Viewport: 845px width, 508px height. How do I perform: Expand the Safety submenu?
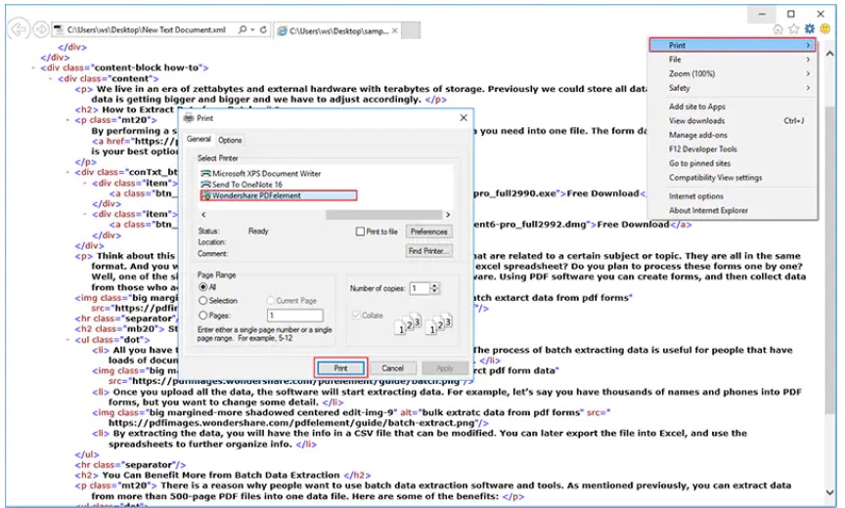(x=732, y=88)
